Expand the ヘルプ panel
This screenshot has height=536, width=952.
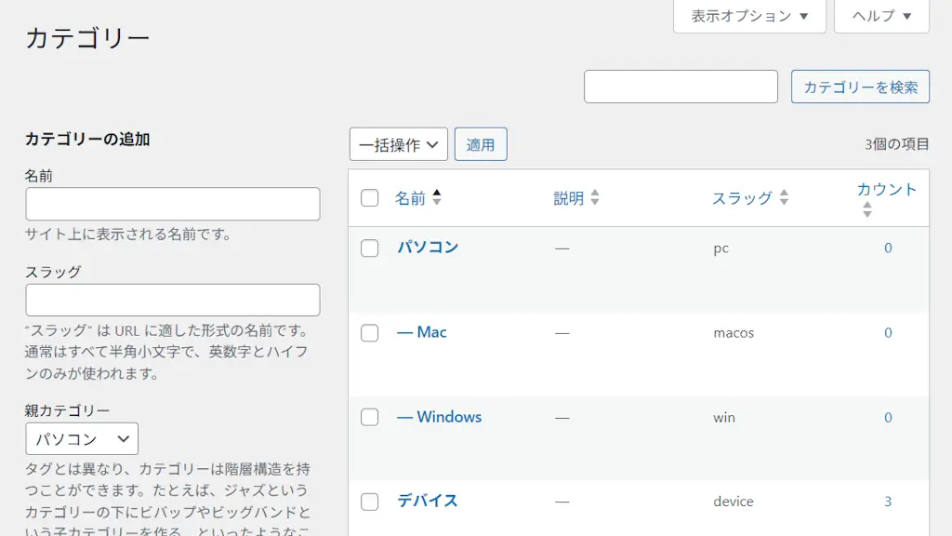tap(879, 16)
